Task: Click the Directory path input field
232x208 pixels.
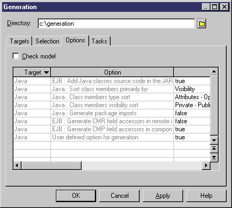Action: [117, 24]
